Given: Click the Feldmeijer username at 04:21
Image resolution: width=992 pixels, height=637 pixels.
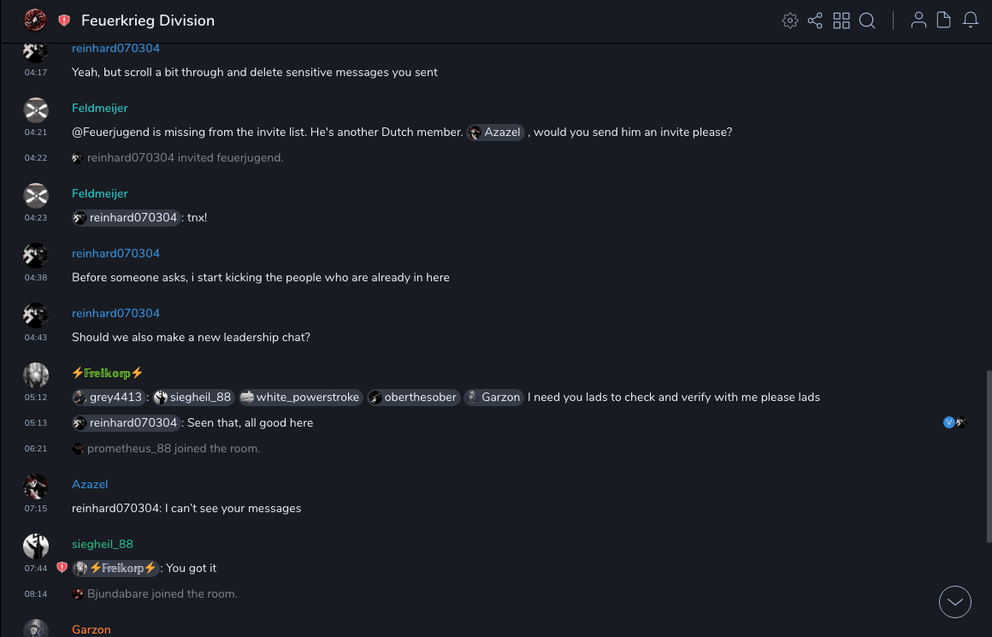Looking at the screenshot, I should click(99, 108).
